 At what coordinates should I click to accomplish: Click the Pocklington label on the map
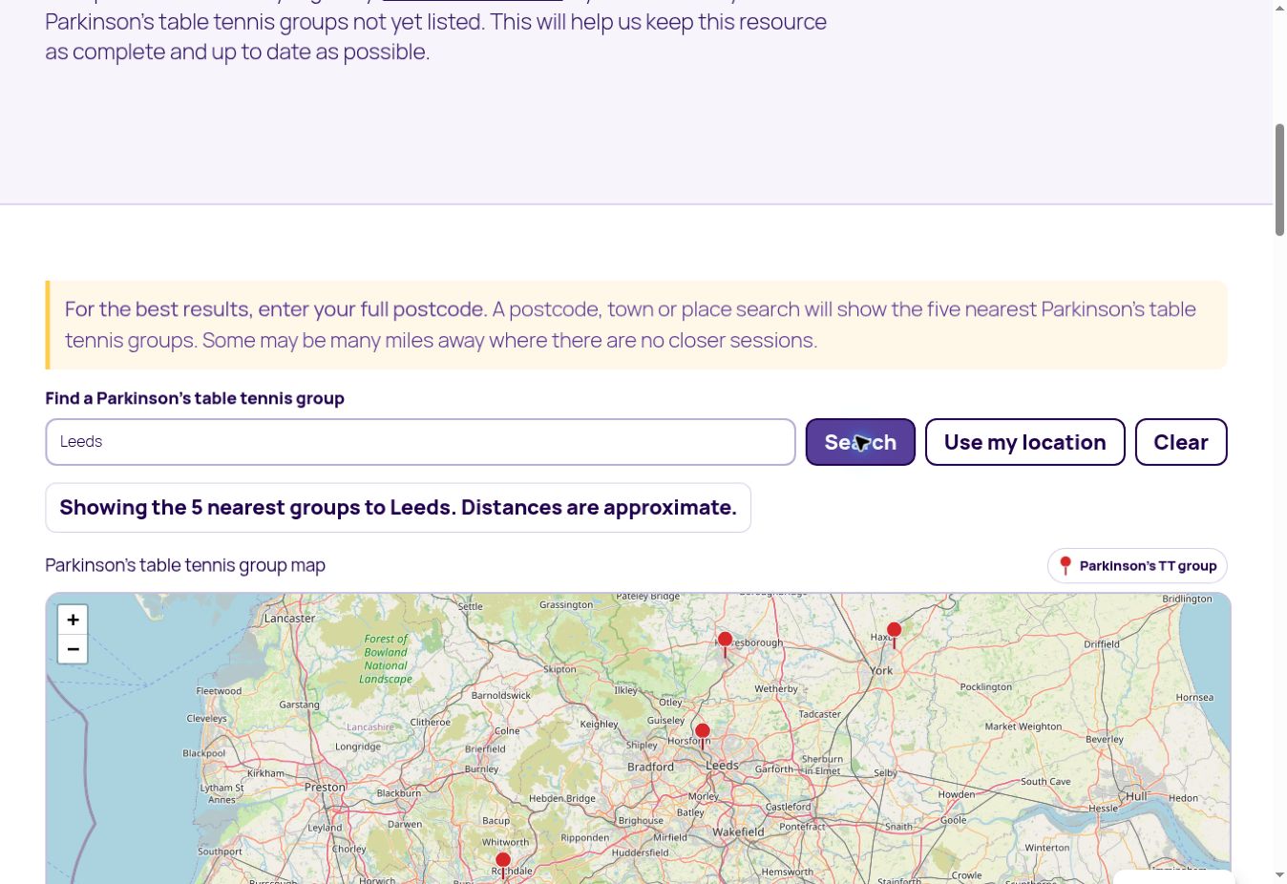[986, 686]
